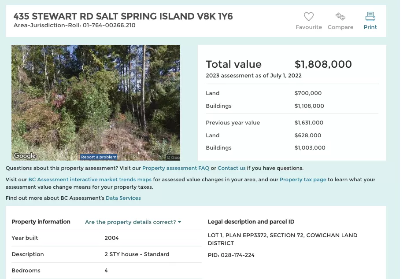Screen dimensions: 407x279
Task: Click the Print printer icon
Action: point(370,17)
